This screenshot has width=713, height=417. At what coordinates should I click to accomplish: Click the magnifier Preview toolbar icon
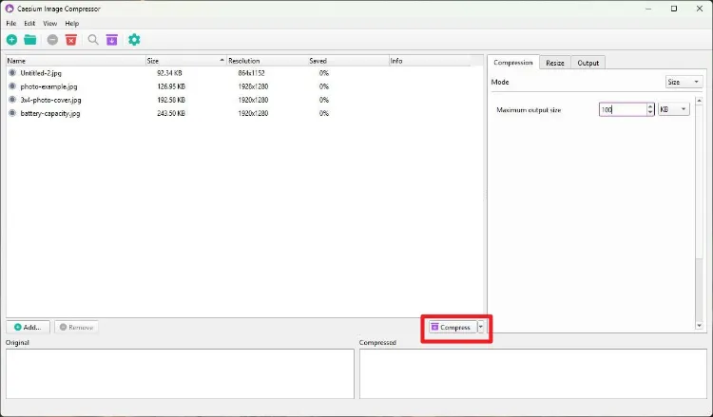pyautogui.click(x=93, y=40)
